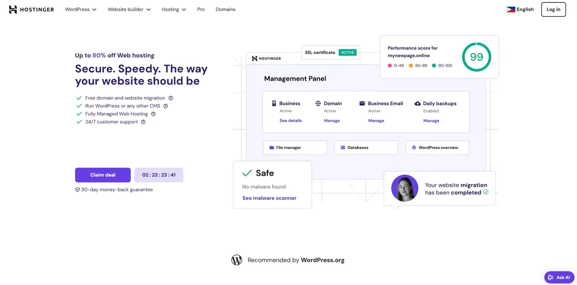Open the Databases button
The height and width of the screenshot is (285, 577).
366,148
